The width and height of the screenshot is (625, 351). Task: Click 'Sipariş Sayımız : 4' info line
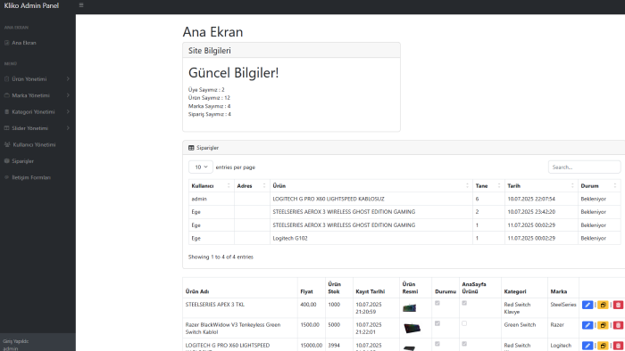point(210,114)
